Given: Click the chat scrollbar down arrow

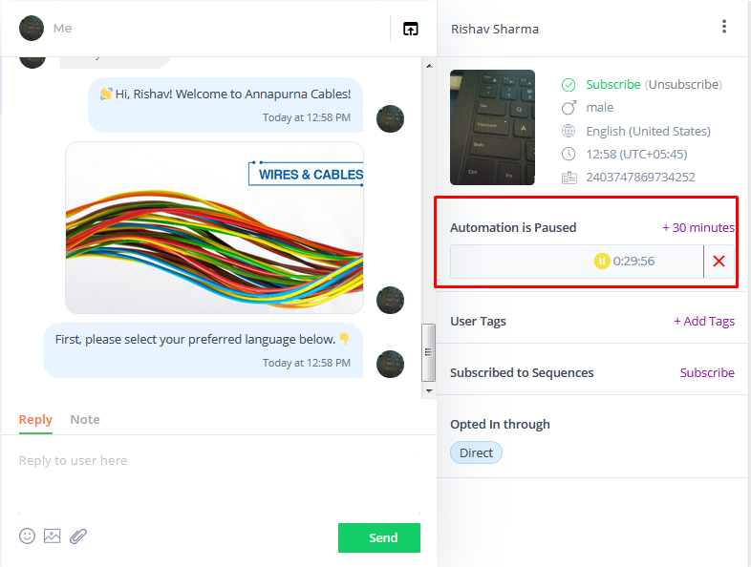Looking at the screenshot, I should pos(429,391).
